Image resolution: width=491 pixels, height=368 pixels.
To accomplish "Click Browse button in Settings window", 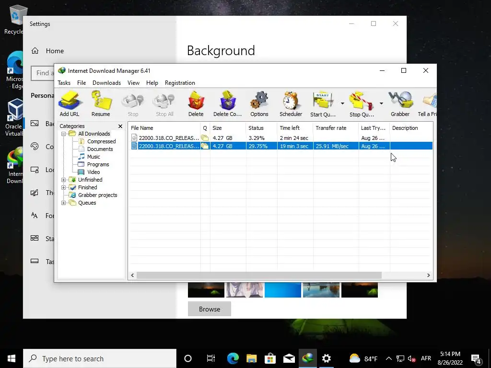I will [x=210, y=309].
